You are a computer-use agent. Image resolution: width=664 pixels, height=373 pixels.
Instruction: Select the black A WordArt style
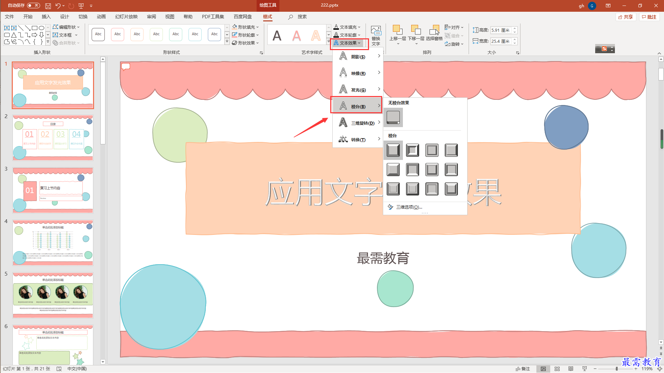[277, 36]
